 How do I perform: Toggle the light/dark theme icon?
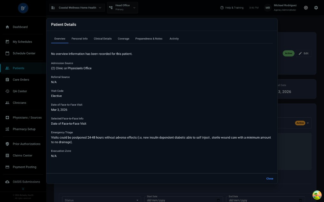[306, 8]
